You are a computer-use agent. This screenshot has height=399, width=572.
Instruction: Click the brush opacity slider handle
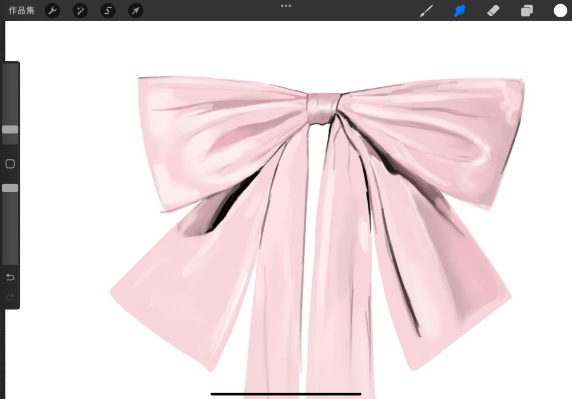(x=10, y=188)
